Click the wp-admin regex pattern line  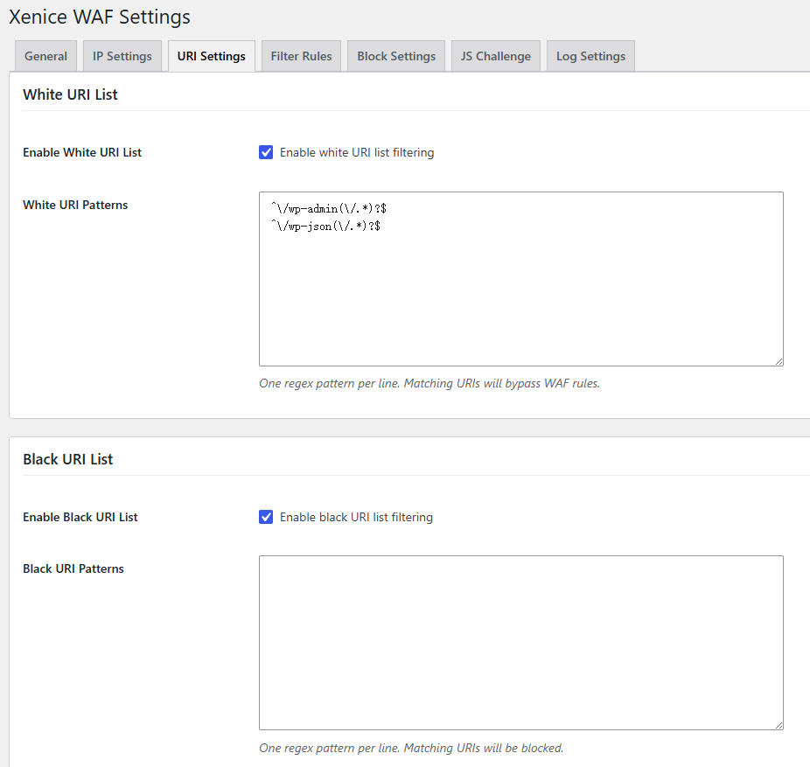(x=329, y=209)
